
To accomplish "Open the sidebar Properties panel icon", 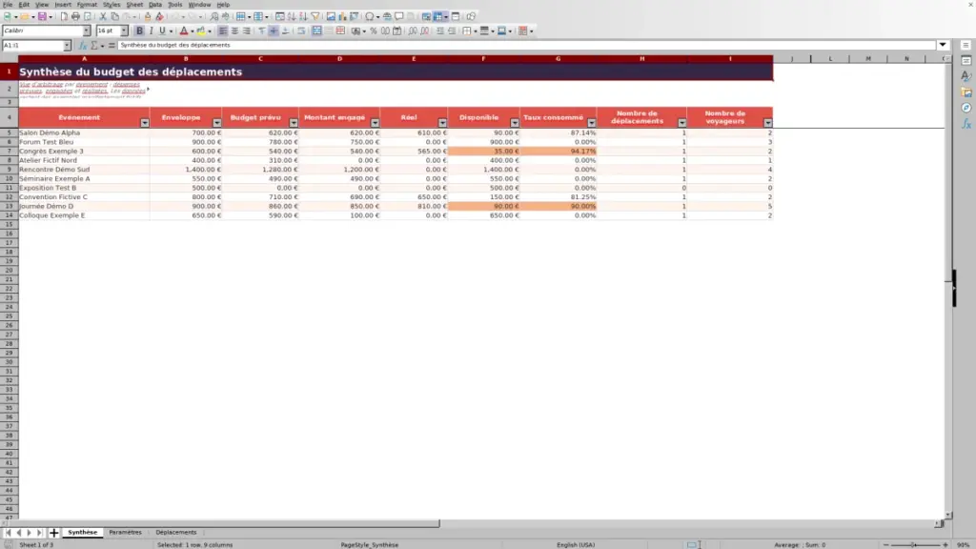I will click(x=966, y=61).
